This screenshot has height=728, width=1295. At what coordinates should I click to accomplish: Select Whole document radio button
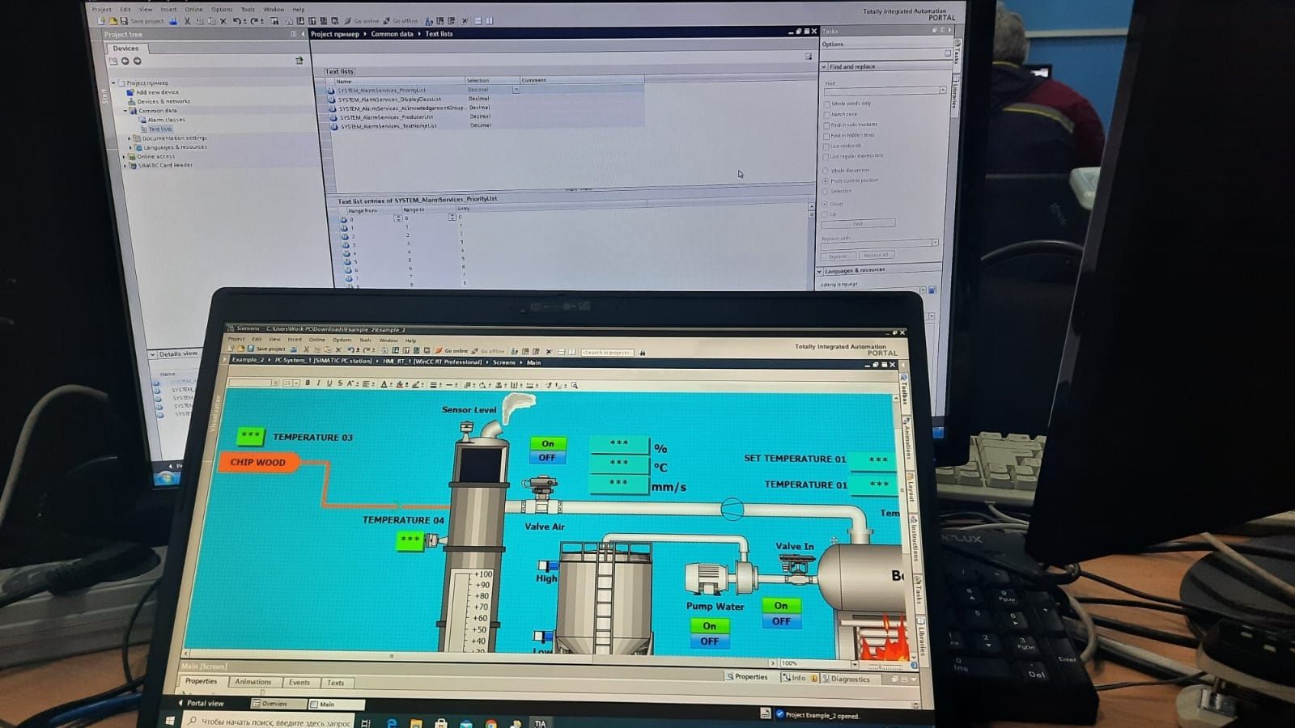pos(826,171)
